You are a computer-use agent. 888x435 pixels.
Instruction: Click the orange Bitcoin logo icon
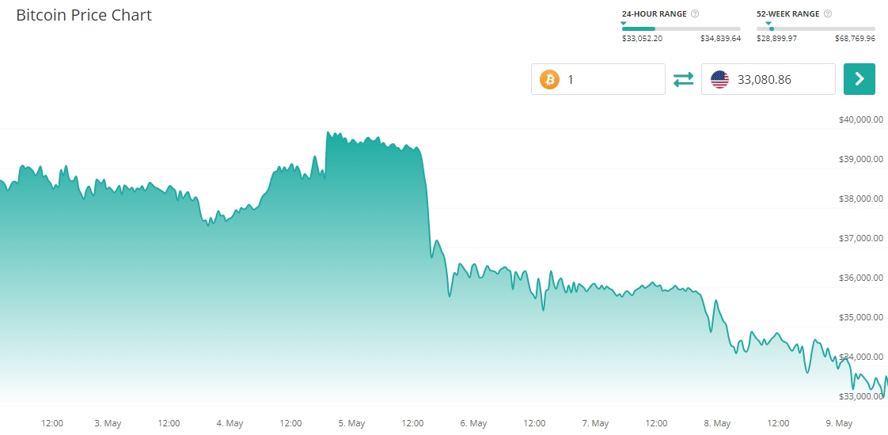point(549,79)
